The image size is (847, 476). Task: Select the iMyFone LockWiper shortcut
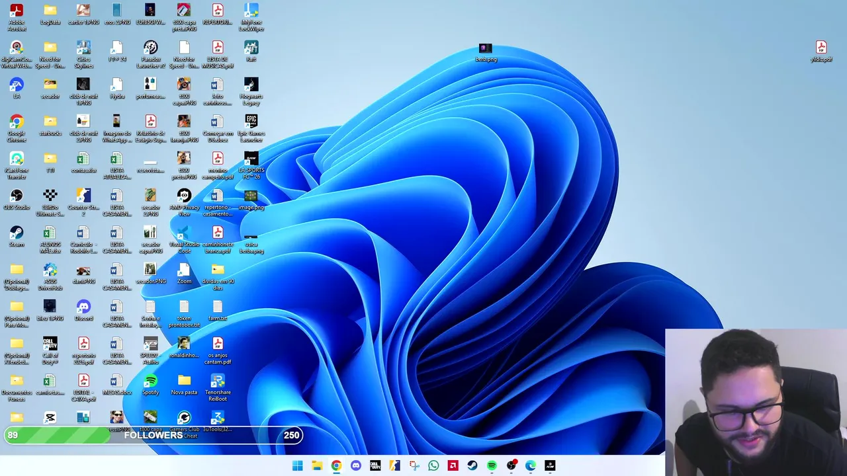pyautogui.click(x=251, y=17)
